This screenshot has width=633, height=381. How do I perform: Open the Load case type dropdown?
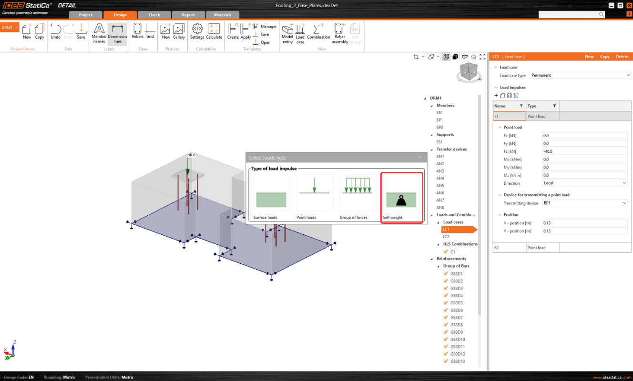(580, 75)
